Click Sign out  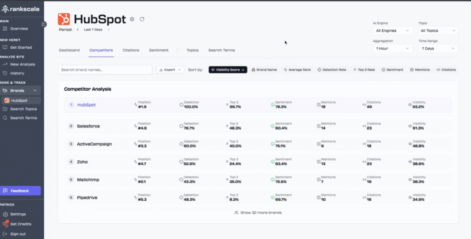(18, 234)
